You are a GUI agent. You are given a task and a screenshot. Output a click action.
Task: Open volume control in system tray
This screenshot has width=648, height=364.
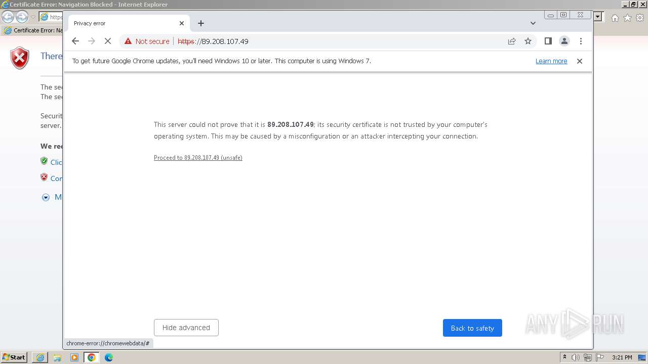click(x=576, y=357)
